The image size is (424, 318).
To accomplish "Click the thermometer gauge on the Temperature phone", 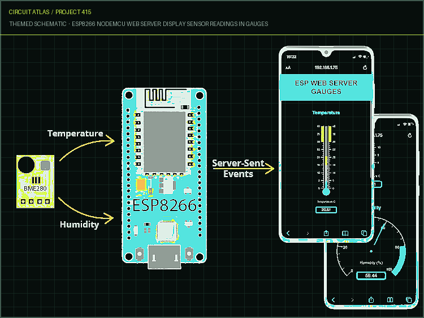I will [326, 160].
